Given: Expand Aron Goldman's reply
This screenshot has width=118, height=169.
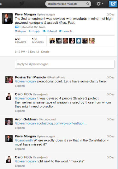Looking at the screenshot, I should pos(20,128).
